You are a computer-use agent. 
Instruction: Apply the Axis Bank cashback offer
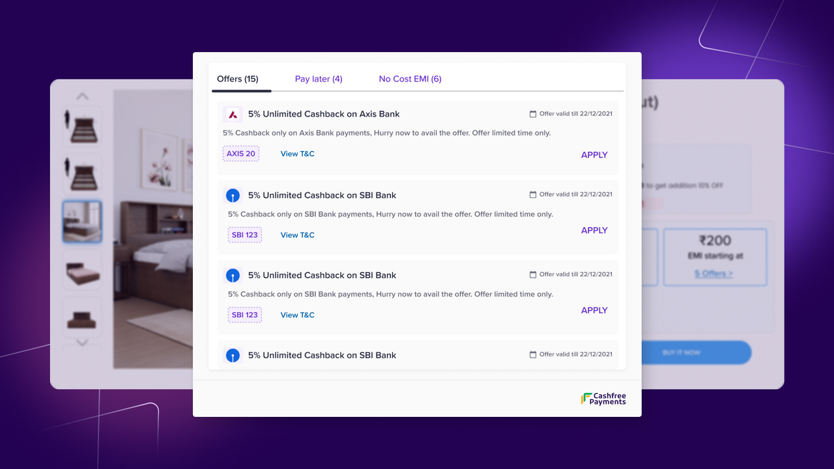pyautogui.click(x=594, y=155)
